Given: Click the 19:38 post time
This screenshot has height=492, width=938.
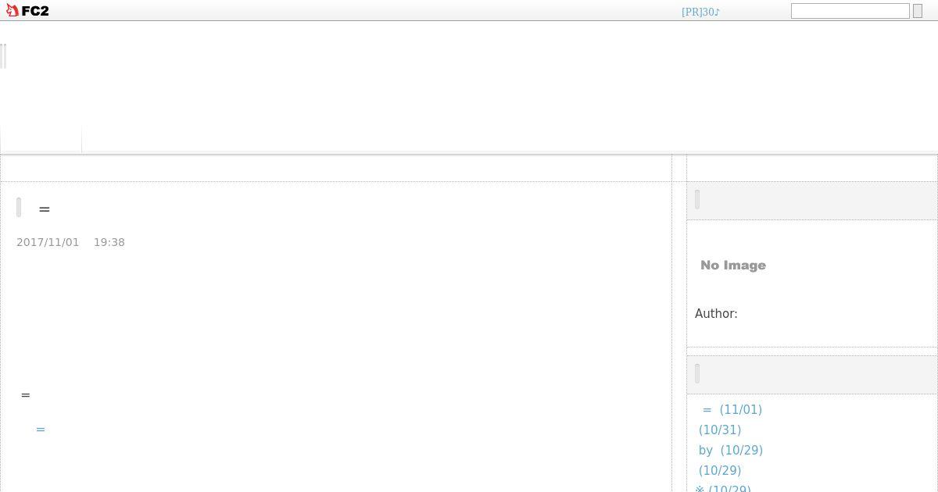Looking at the screenshot, I should point(109,242).
